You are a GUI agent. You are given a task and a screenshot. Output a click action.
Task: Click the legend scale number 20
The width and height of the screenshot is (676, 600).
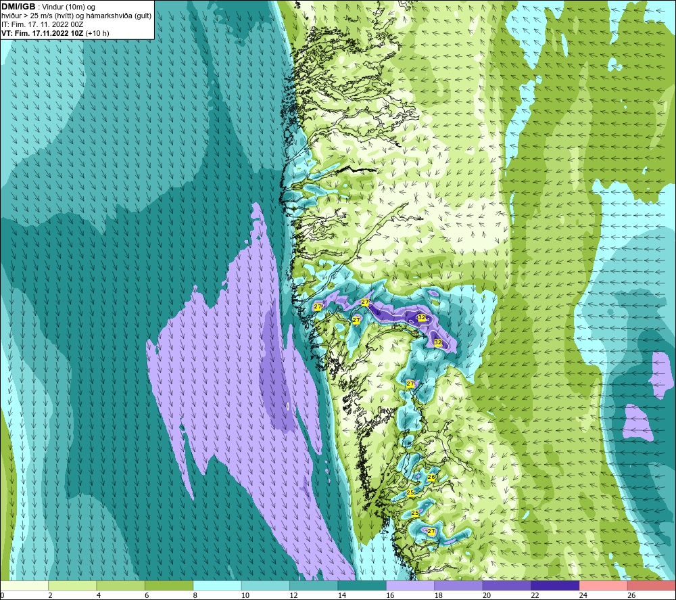pos(487,595)
